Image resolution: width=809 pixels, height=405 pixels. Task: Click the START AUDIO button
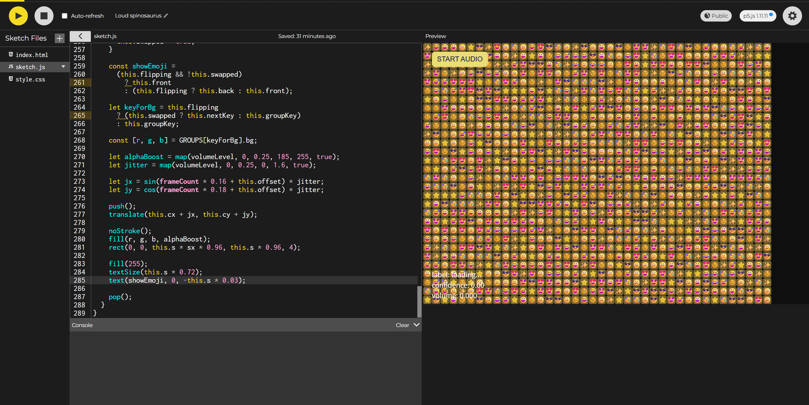pos(459,59)
